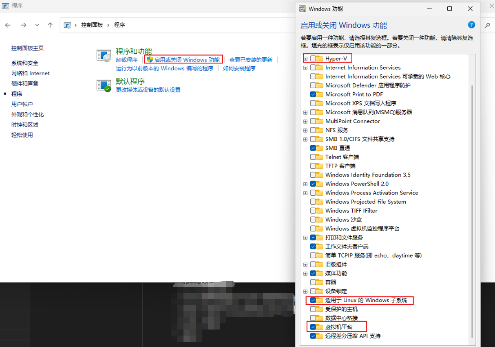
Task: Click 控制面板 breadcrumb in address bar
Action: point(92,25)
